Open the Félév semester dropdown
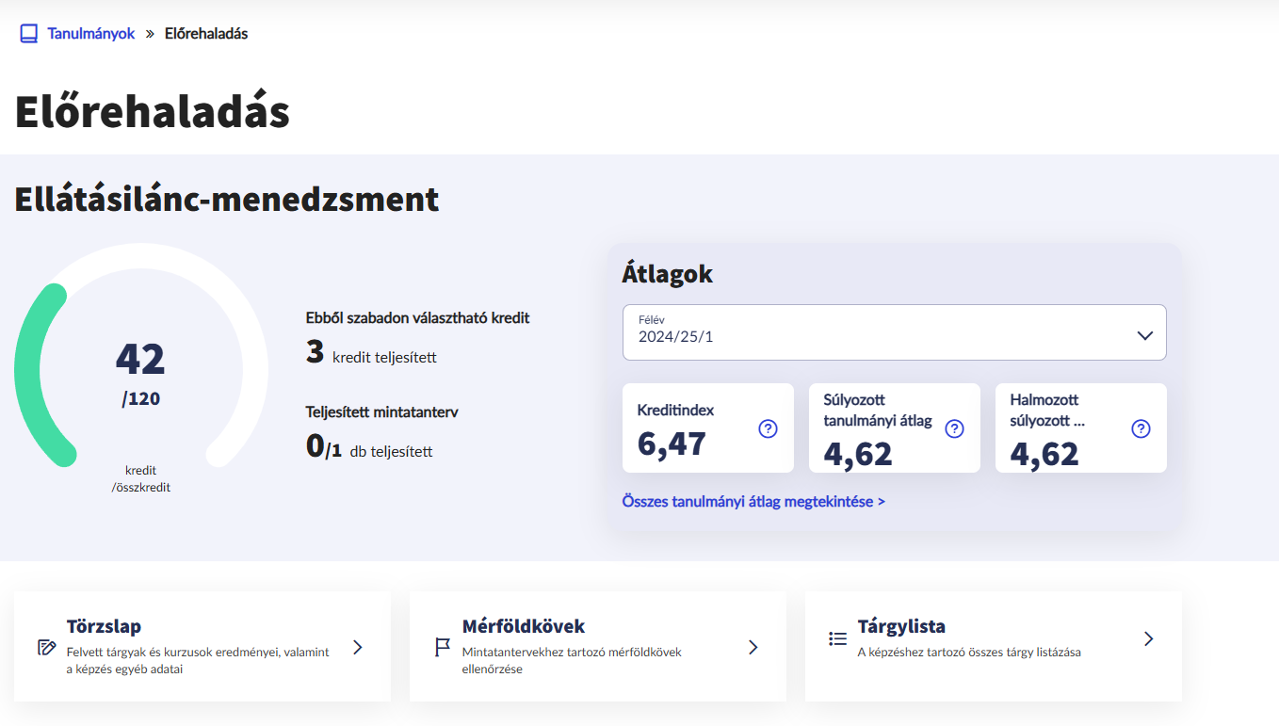 tap(893, 332)
